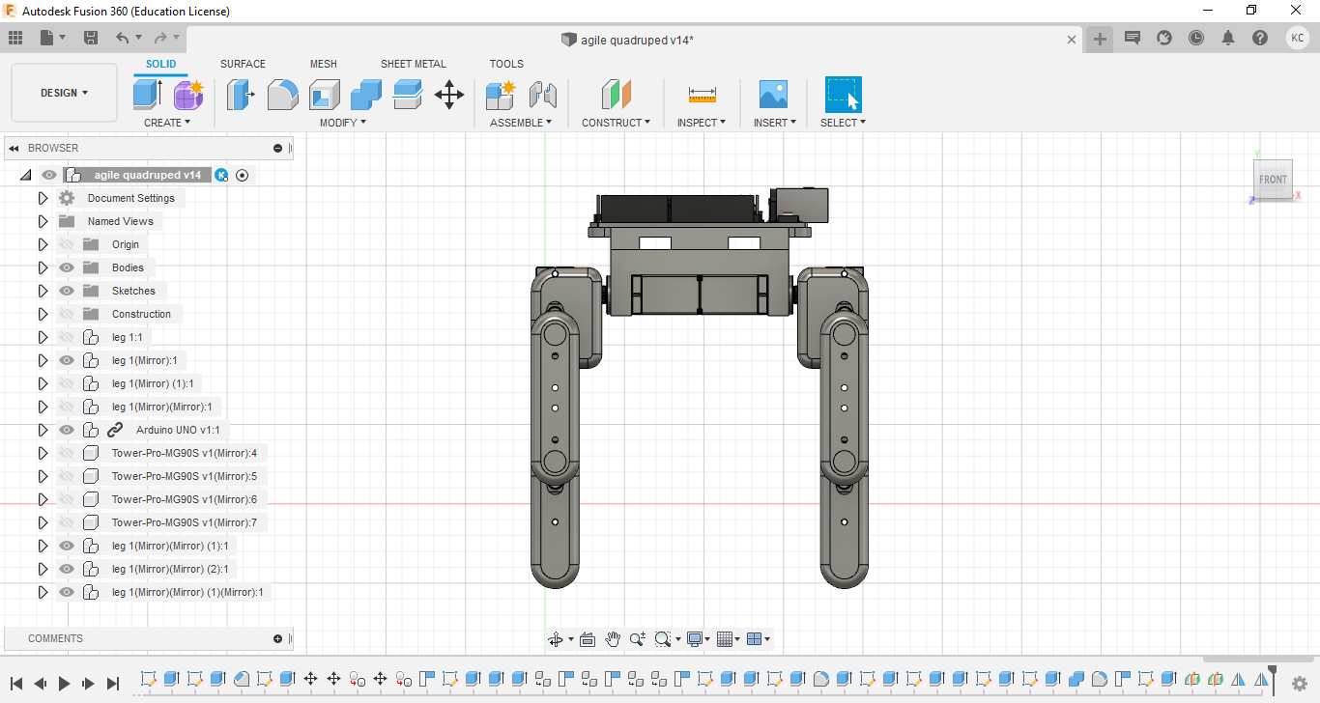Click the Fillet tool icon
This screenshot has height=703, width=1320.
[282, 95]
